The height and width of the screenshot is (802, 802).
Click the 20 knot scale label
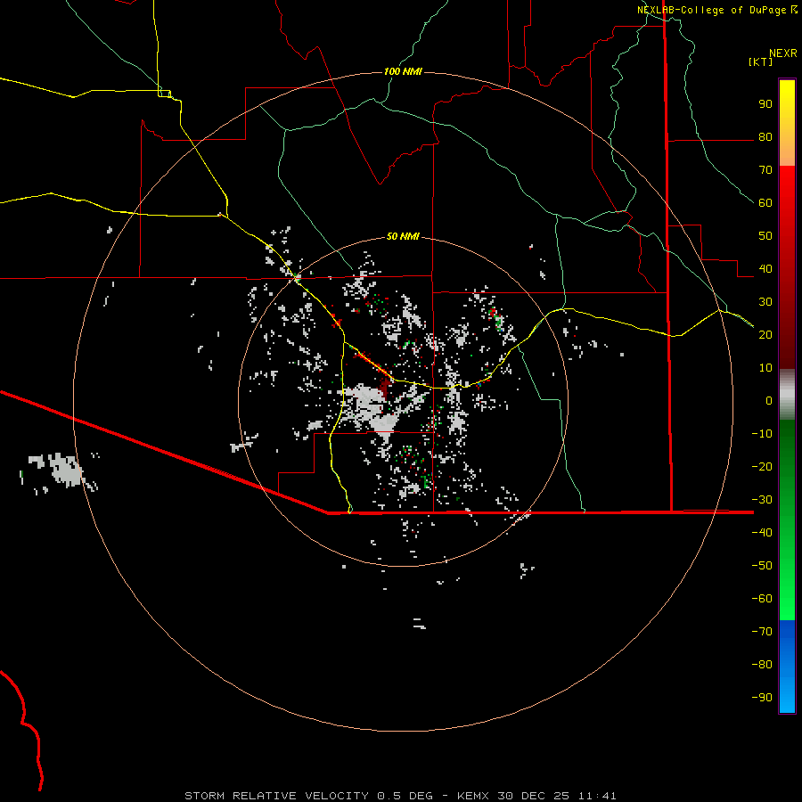tap(765, 335)
